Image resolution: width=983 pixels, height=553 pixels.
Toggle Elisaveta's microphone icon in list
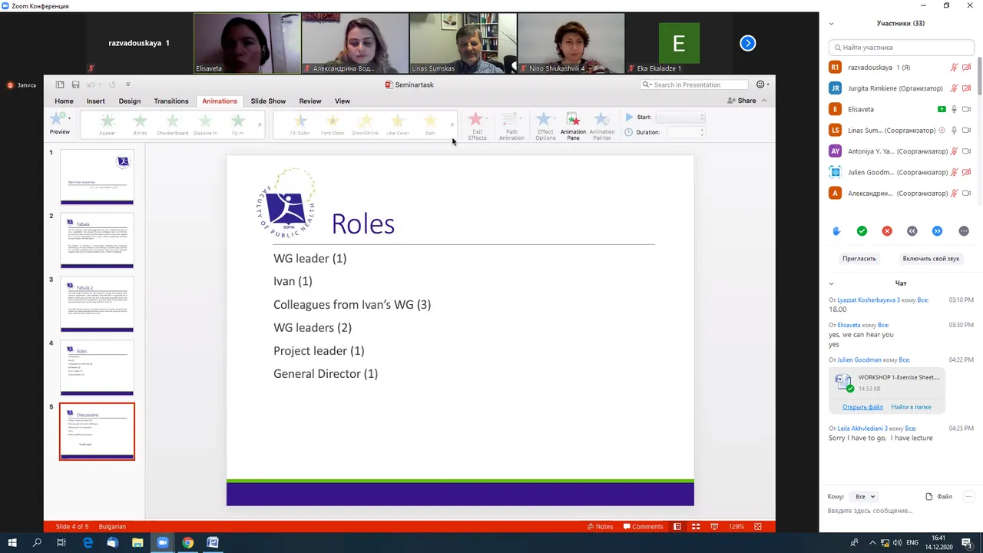955,109
